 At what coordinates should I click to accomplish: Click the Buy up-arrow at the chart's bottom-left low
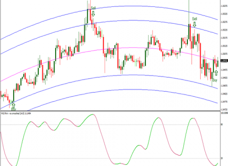[13, 105]
